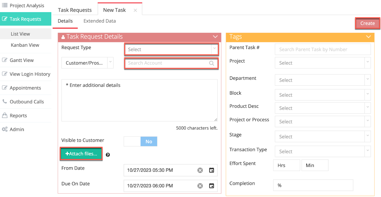Open the Project dropdown in Tags

[323, 63]
